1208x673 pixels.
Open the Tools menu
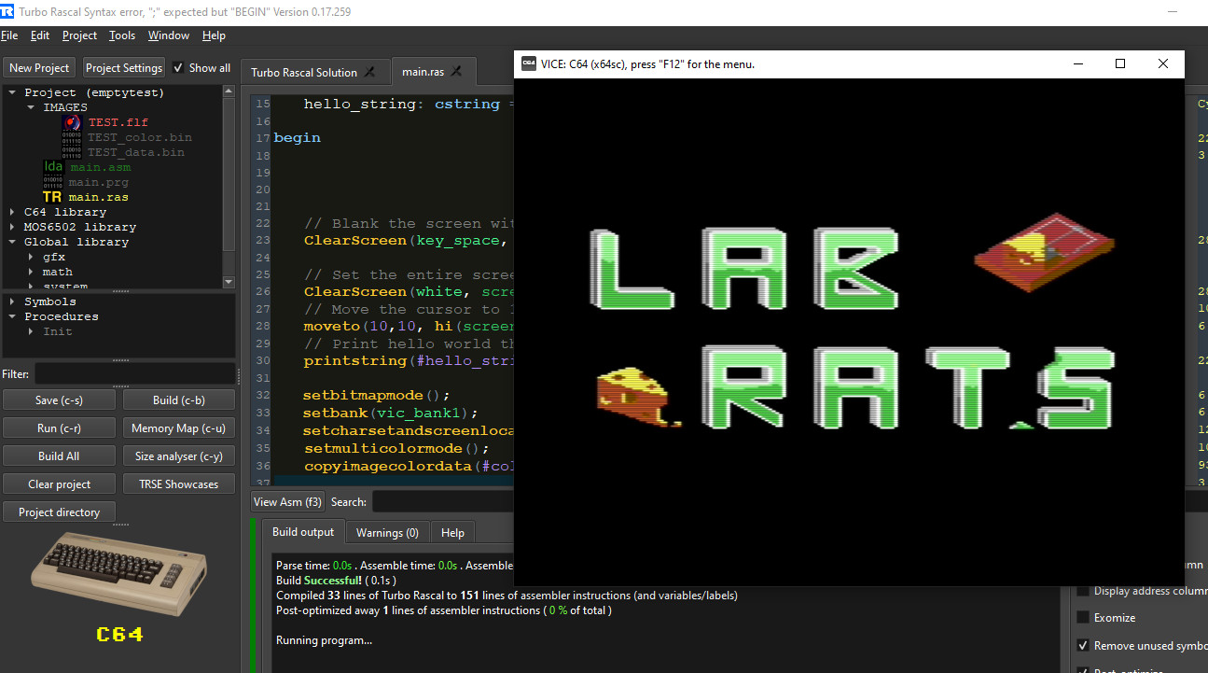[x=121, y=35]
